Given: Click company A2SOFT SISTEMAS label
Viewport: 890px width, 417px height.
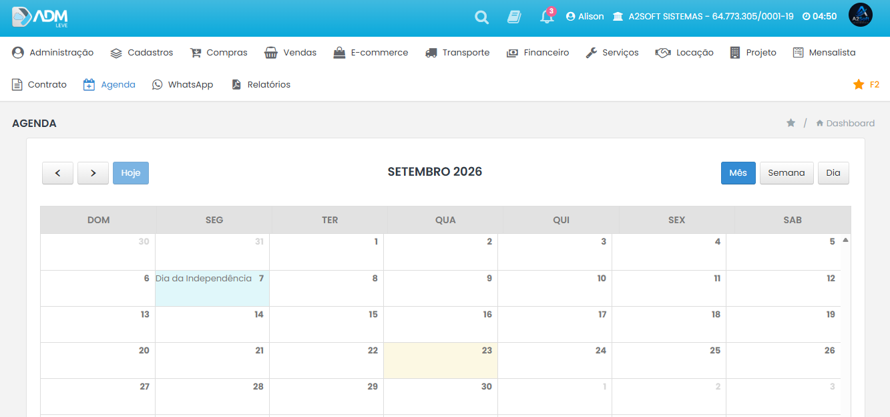Looking at the screenshot, I should point(703,17).
